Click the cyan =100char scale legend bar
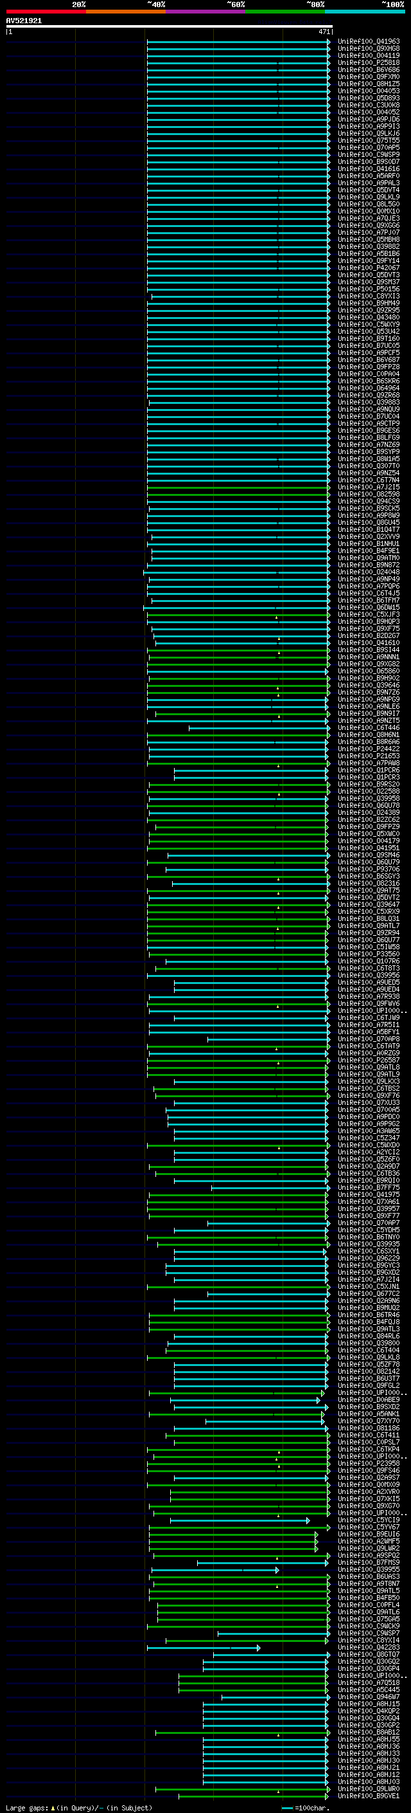Viewport: 411px width, 1813px height. pyautogui.click(x=286, y=1808)
